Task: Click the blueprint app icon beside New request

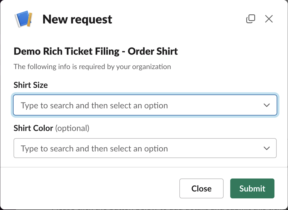Action: pos(23,19)
